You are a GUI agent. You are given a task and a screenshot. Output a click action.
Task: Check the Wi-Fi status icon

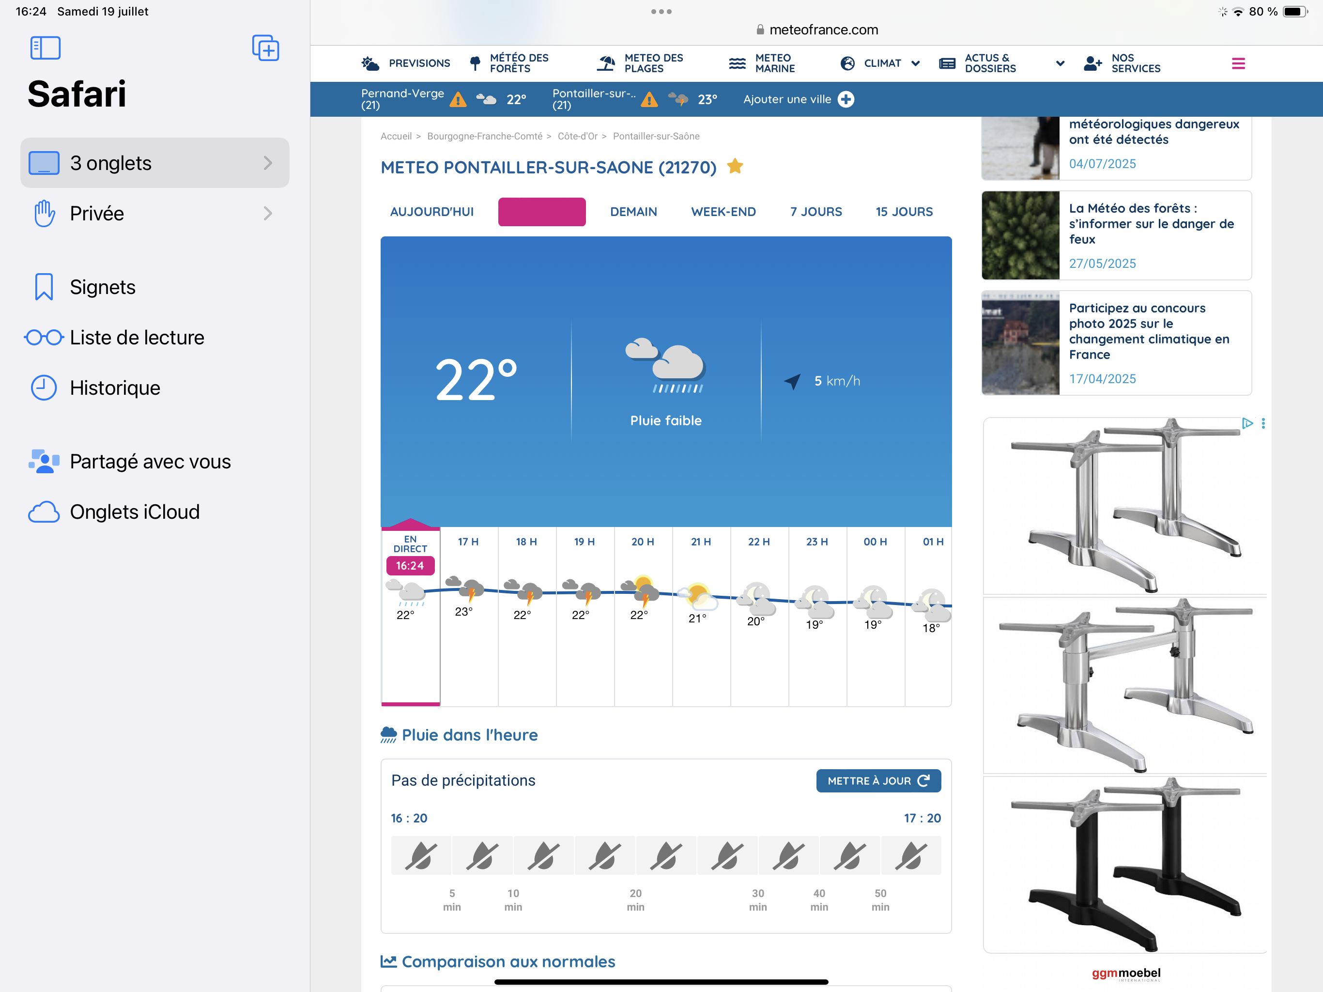pyautogui.click(x=1238, y=11)
